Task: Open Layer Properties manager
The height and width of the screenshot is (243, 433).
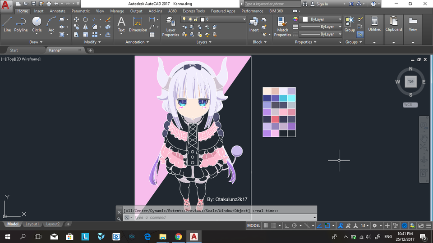Action: click(170, 27)
